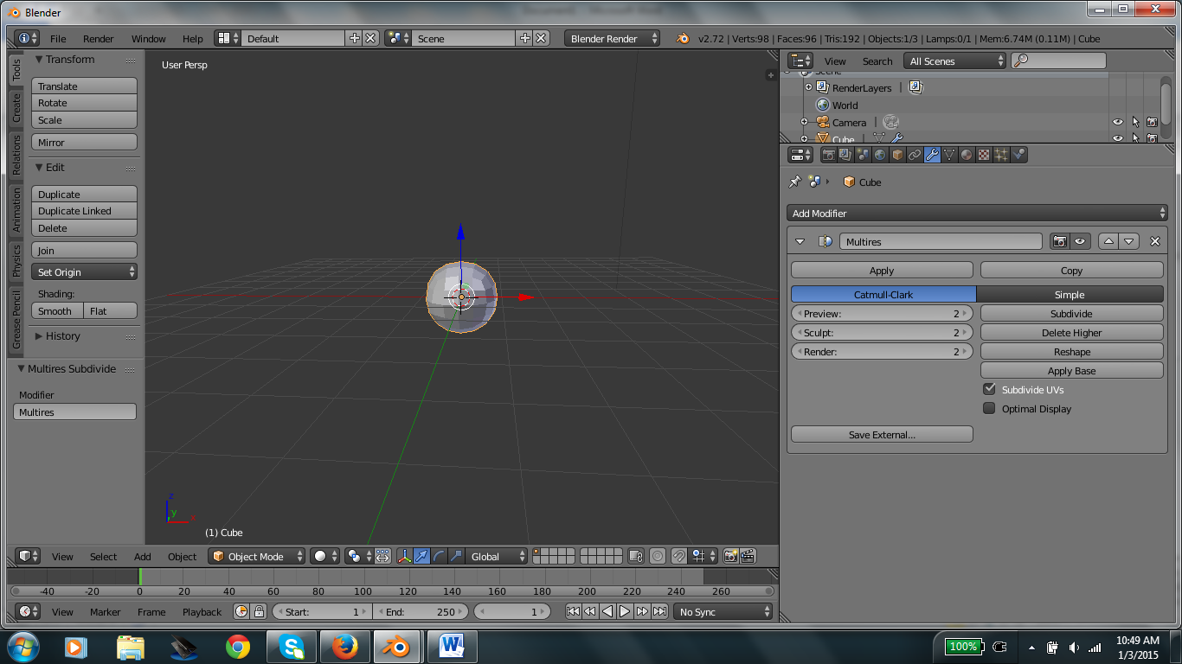1182x664 pixels.
Task: Open the Marker menu in timeline
Action: pos(106,612)
